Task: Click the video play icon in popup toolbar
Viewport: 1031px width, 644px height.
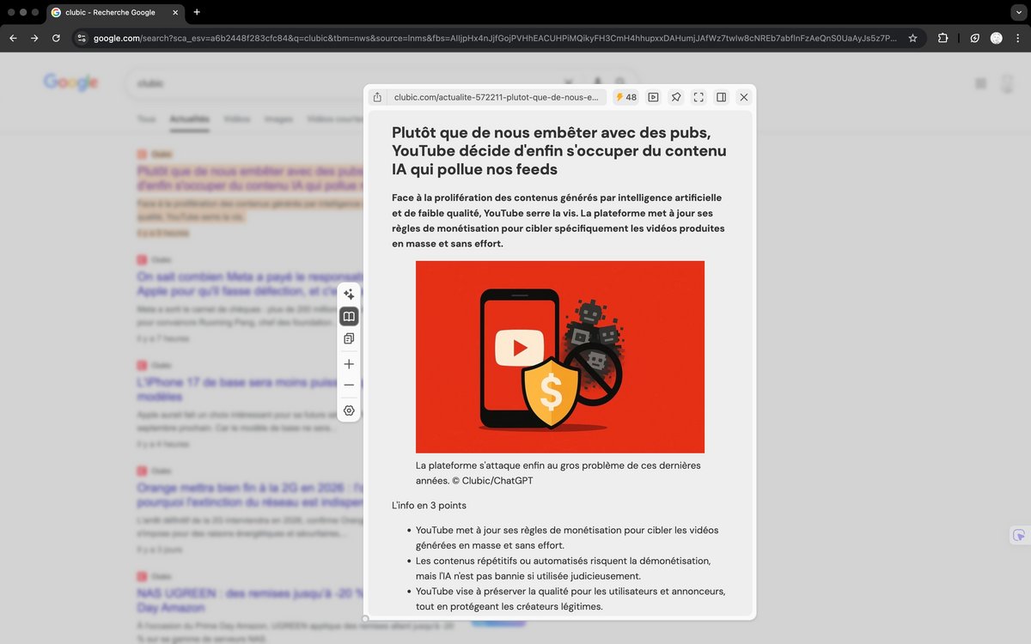Action: [x=653, y=97]
